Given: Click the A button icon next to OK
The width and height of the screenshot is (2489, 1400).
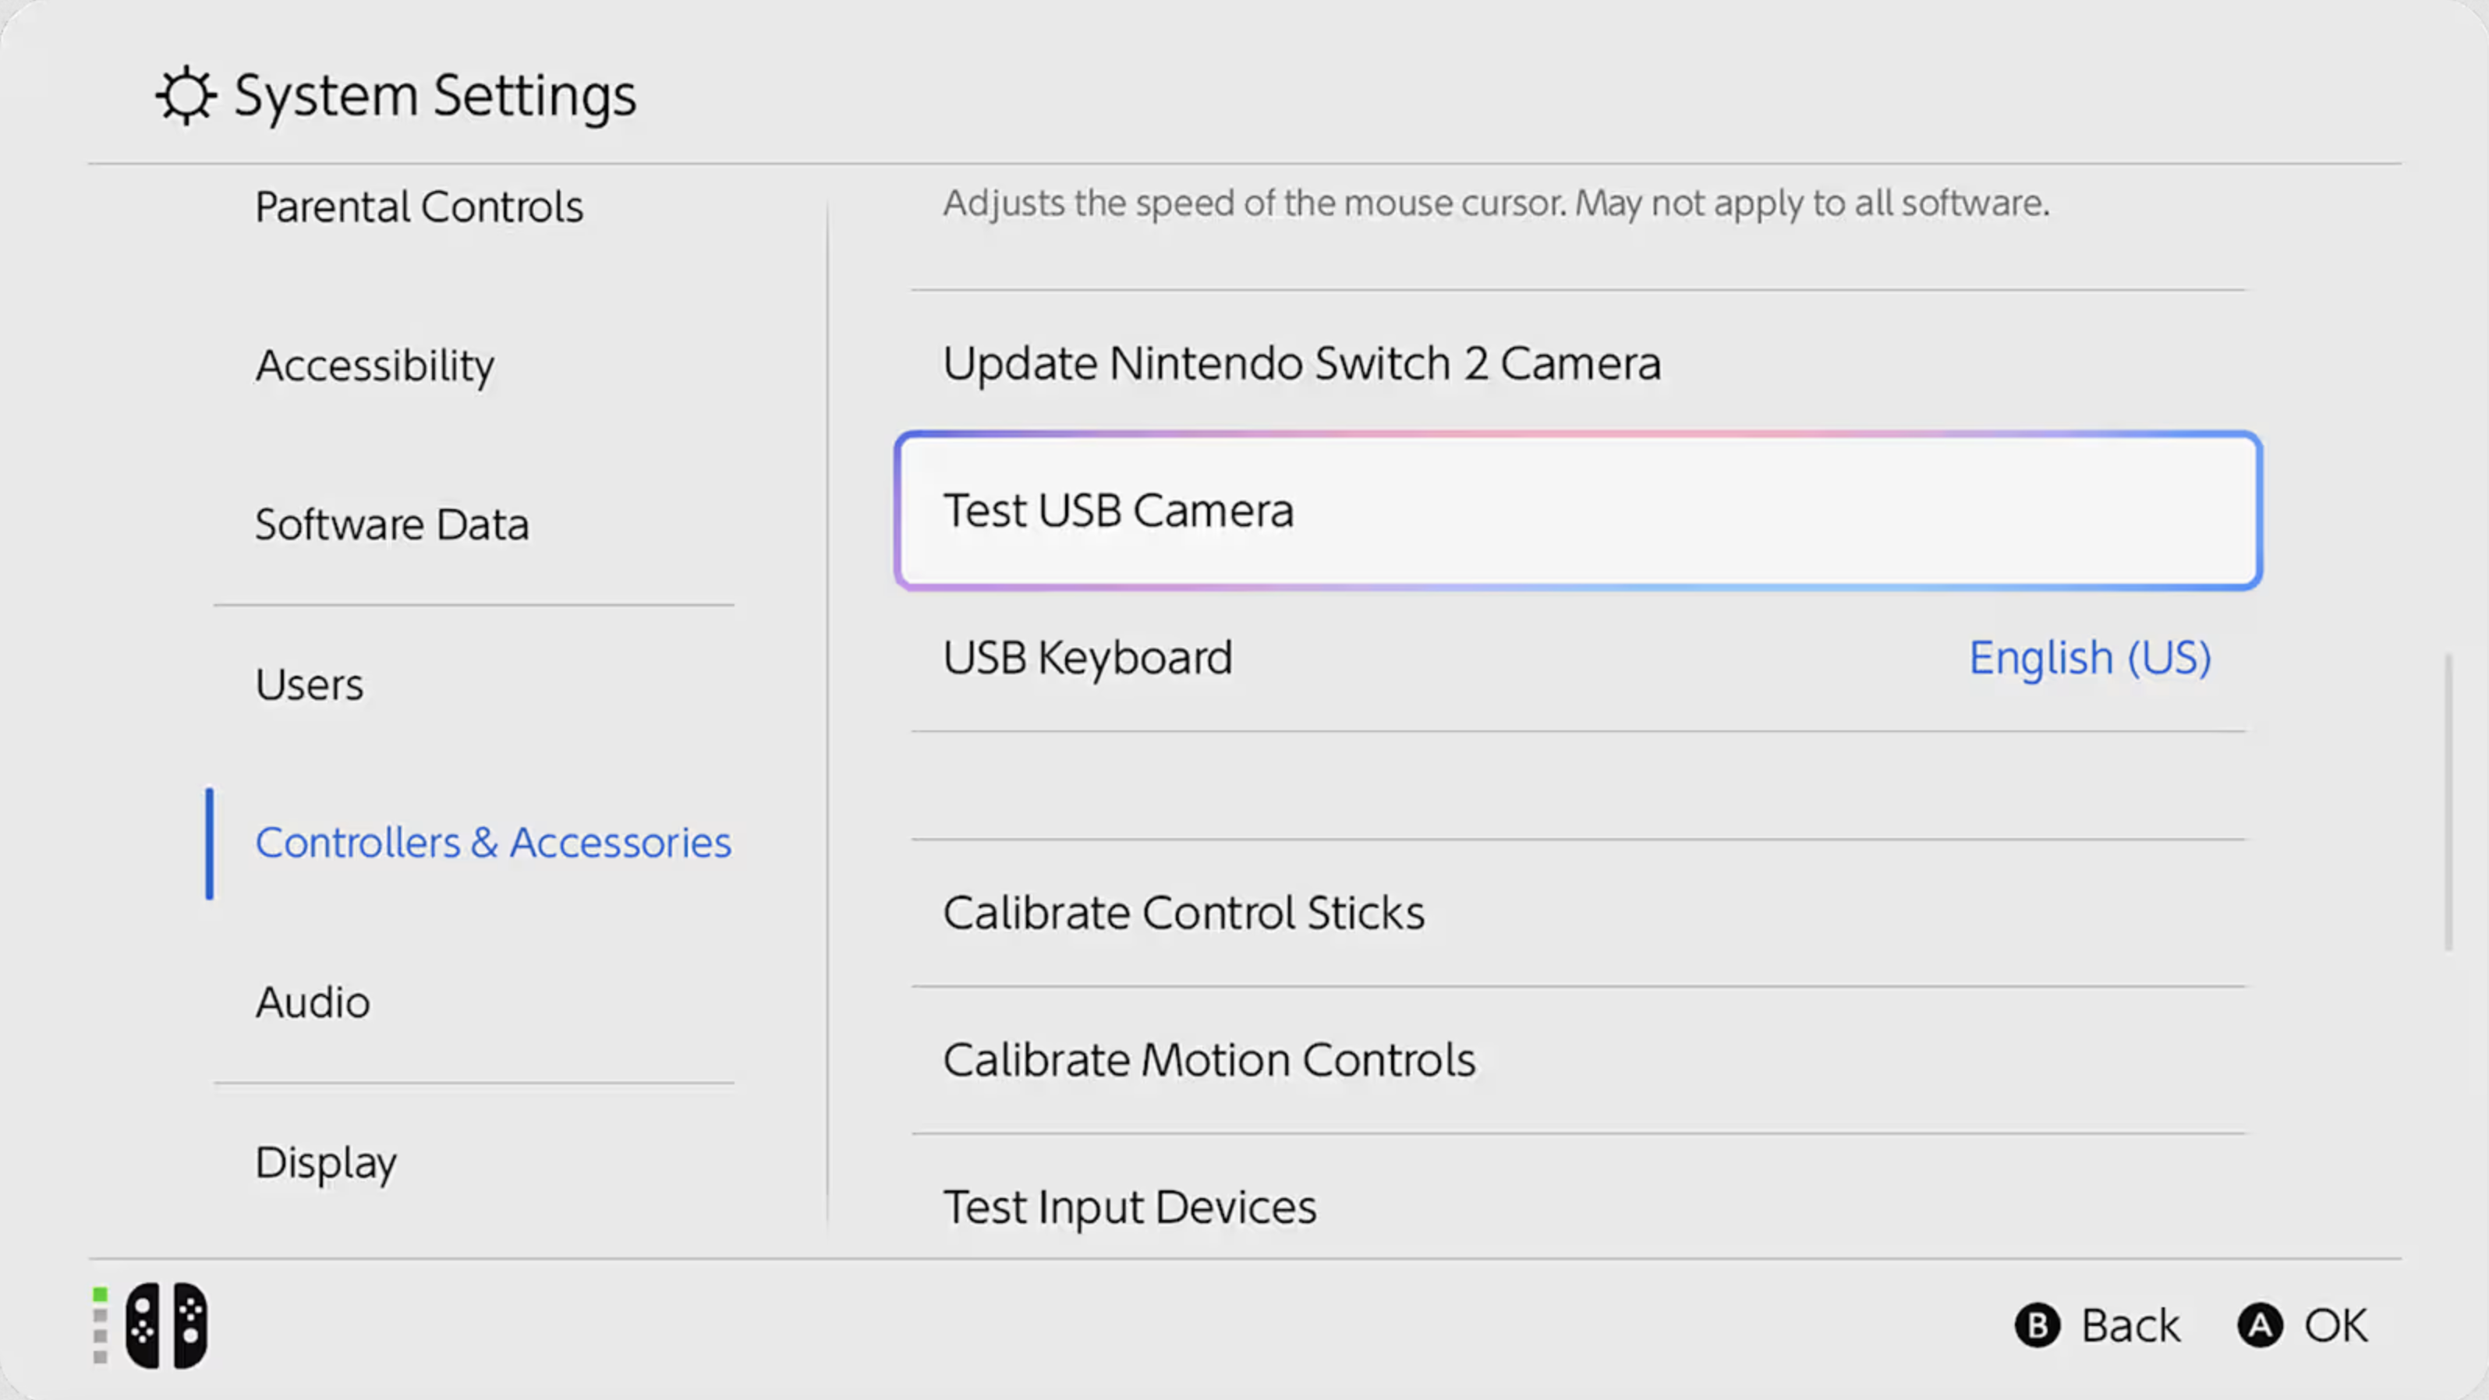Looking at the screenshot, I should [2261, 1324].
